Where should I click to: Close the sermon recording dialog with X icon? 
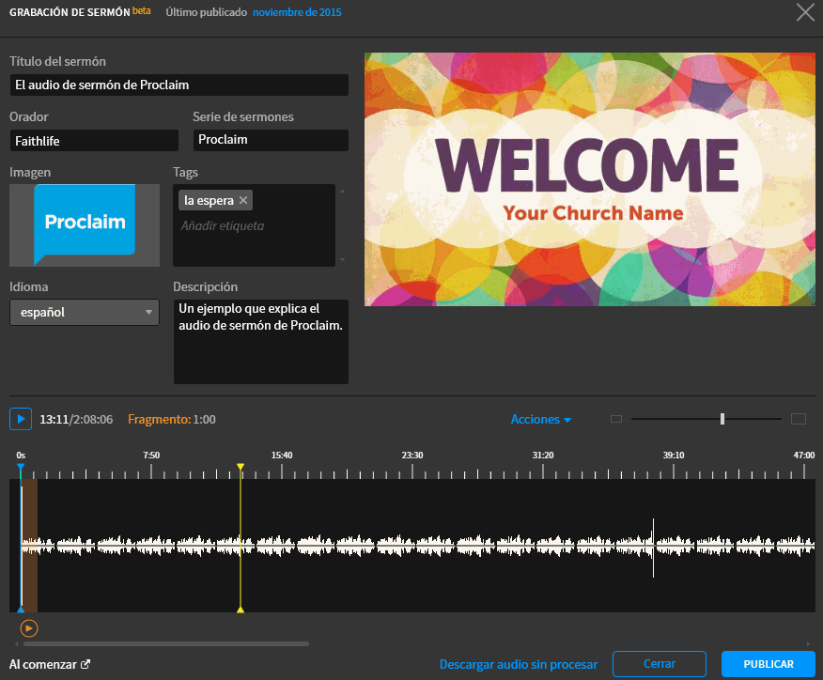pyautogui.click(x=805, y=12)
